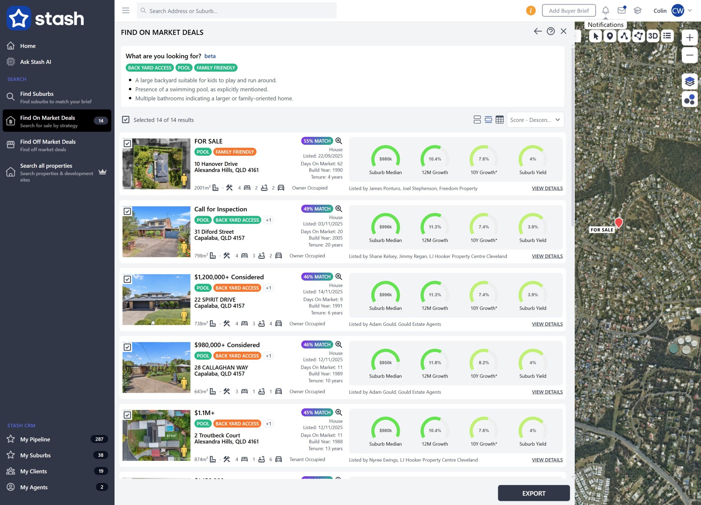This screenshot has height=505, width=701.
Task: Click the EXPORT button
Action: (x=533, y=493)
